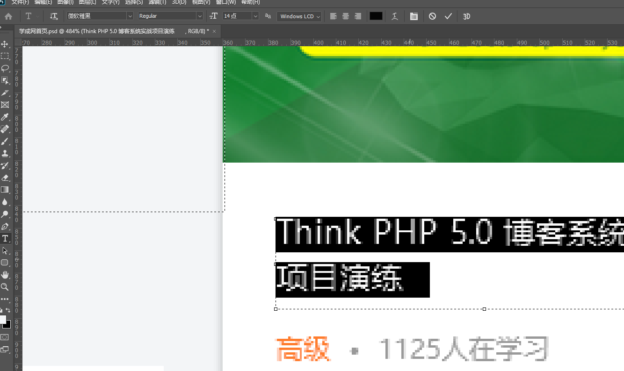Select the History Brush tool
This screenshot has height=371, width=624.
click(5, 165)
